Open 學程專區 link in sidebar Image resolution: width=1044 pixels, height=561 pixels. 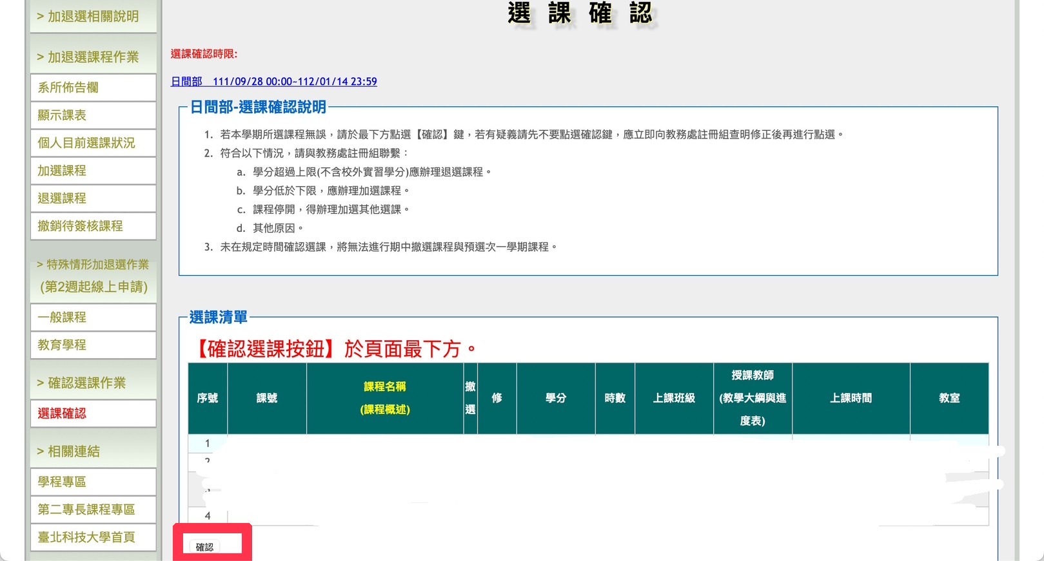coord(94,482)
